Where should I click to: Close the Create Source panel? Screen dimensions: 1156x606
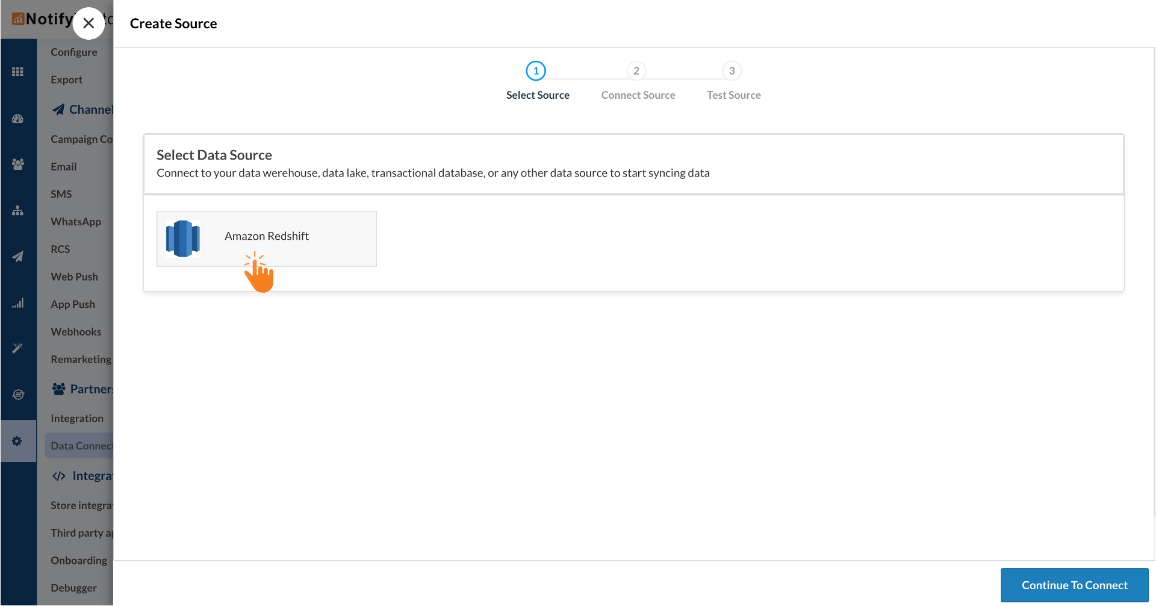tap(89, 23)
